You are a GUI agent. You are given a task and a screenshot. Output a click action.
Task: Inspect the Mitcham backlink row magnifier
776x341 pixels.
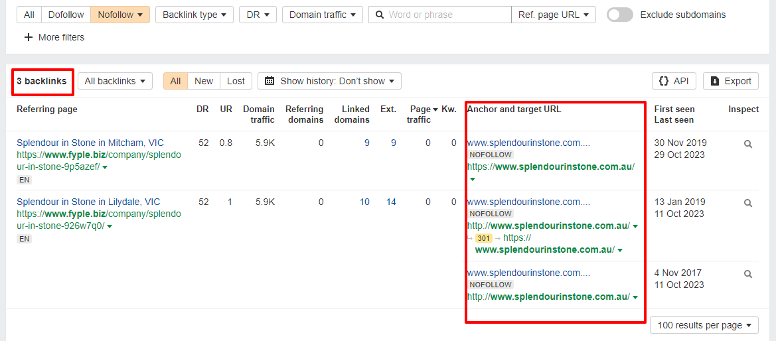(748, 144)
